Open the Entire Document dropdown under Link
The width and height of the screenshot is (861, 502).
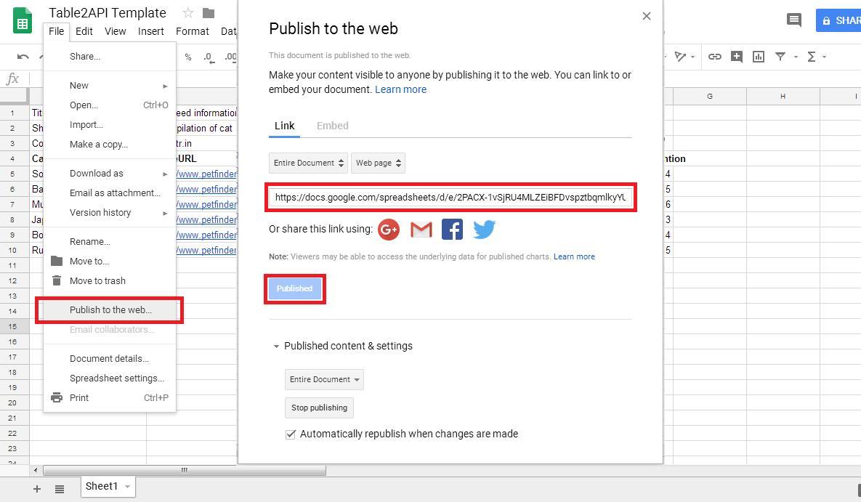pyautogui.click(x=307, y=163)
